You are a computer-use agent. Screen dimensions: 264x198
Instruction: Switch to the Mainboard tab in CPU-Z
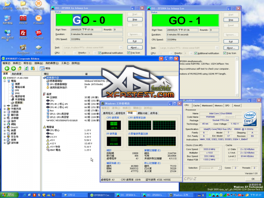point(207,106)
